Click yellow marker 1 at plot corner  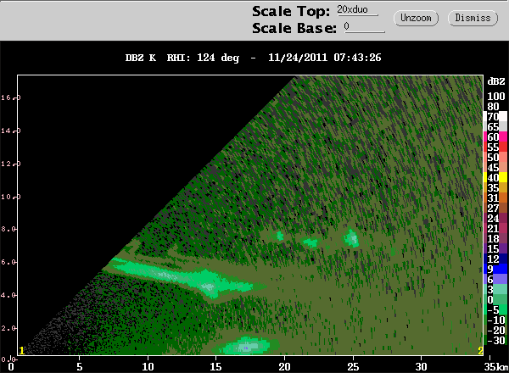22,351
